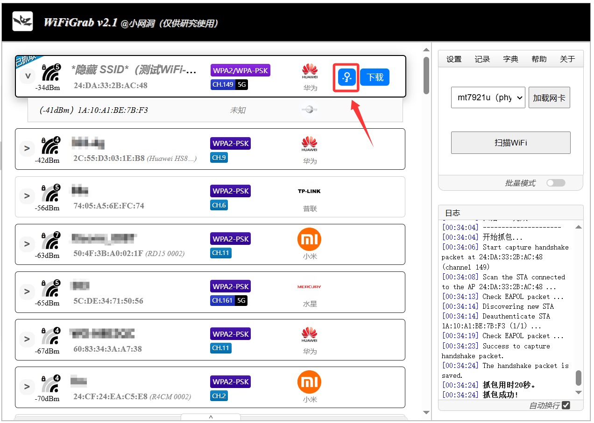This screenshot has height=423, width=594.
Task: Click the WiFi signal icon for 24:DA:33:2B:AC:48
Action: (50, 73)
